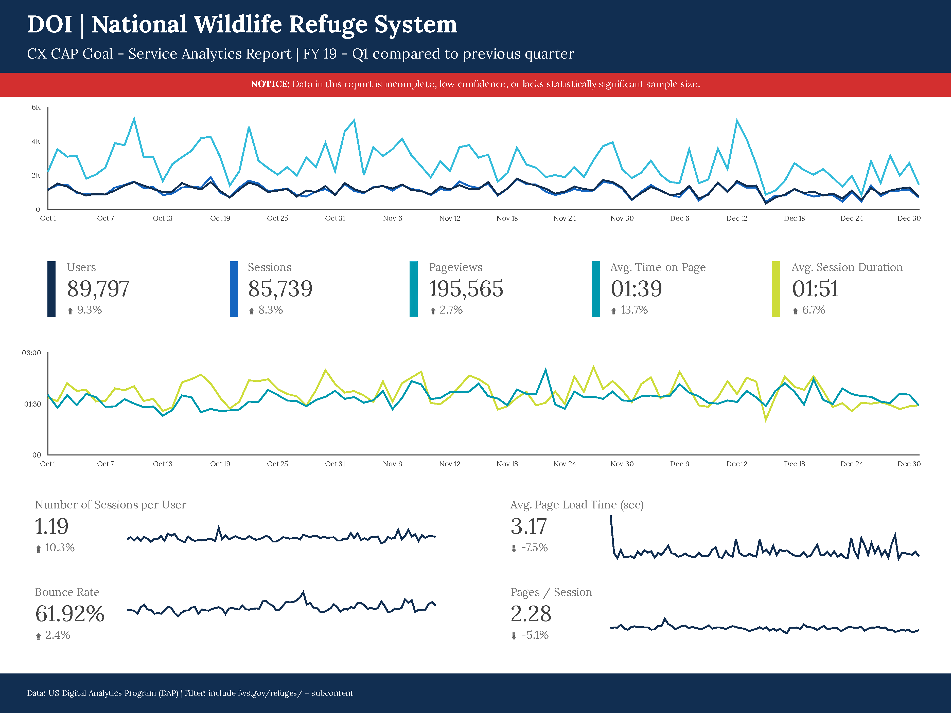Viewport: 951px width, 713px height.
Task: Click the up arrow beside 10.3% sessions per user
Action: click(x=38, y=549)
